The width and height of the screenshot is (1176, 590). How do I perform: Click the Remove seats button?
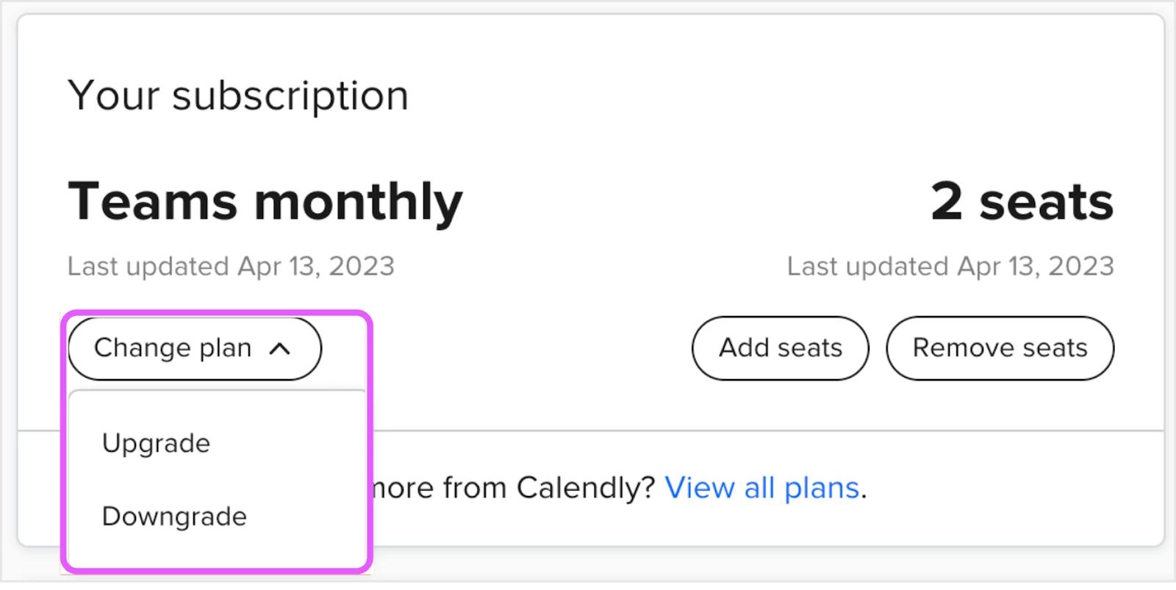click(1000, 348)
